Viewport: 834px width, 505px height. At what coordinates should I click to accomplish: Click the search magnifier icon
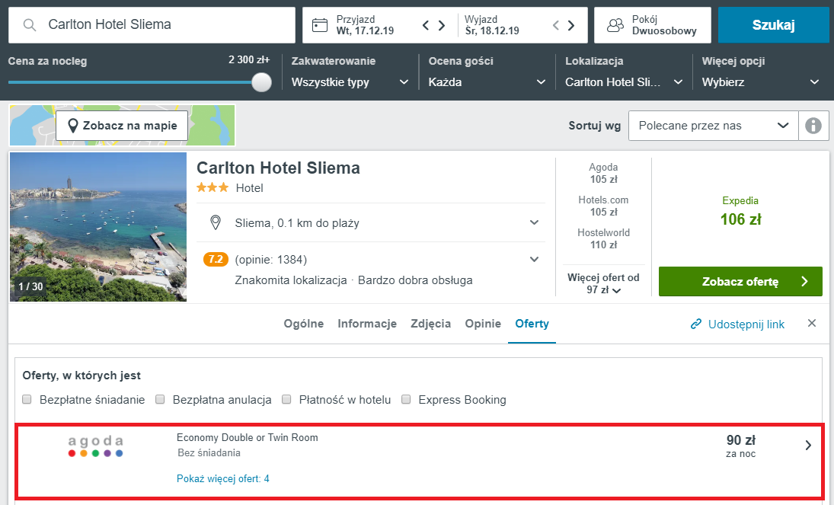[30, 25]
